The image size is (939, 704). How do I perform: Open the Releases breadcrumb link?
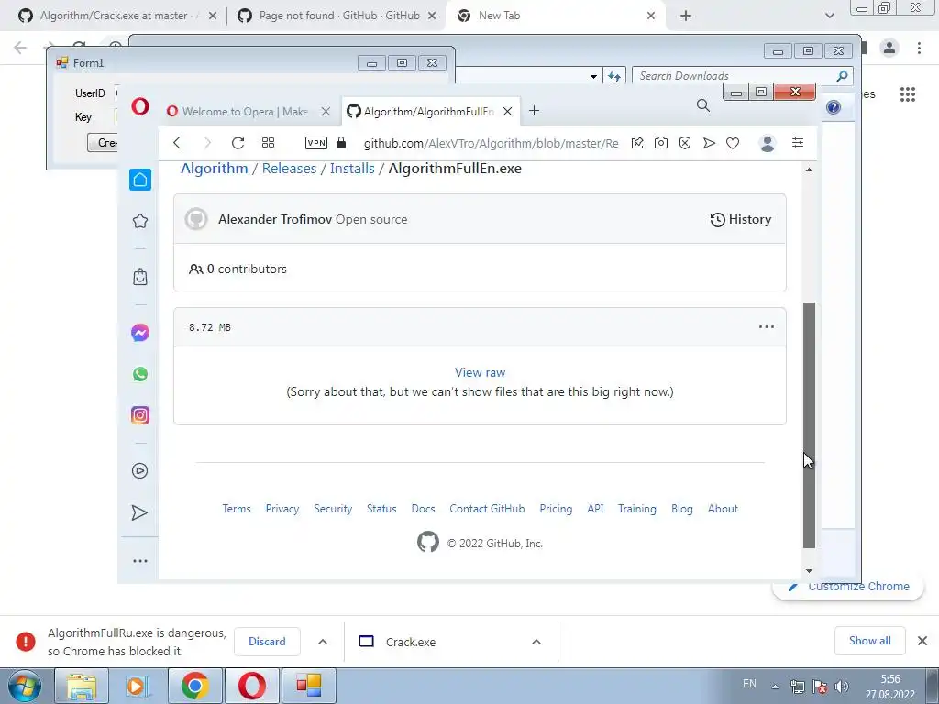tap(289, 169)
